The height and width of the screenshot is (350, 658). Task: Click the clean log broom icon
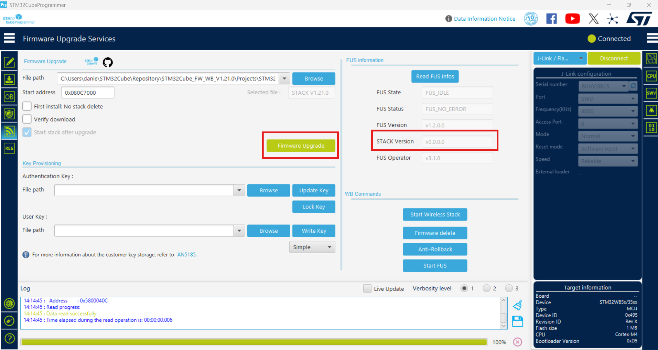click(517, 305)
